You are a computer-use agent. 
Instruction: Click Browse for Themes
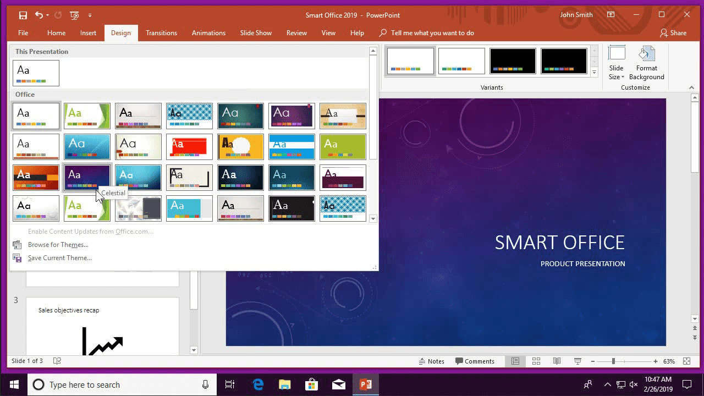(58, 244)
